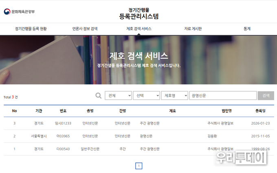Expand the 전체 region dropdown
This screenshot has height=173, width=277.
click(x=118, y=96)
